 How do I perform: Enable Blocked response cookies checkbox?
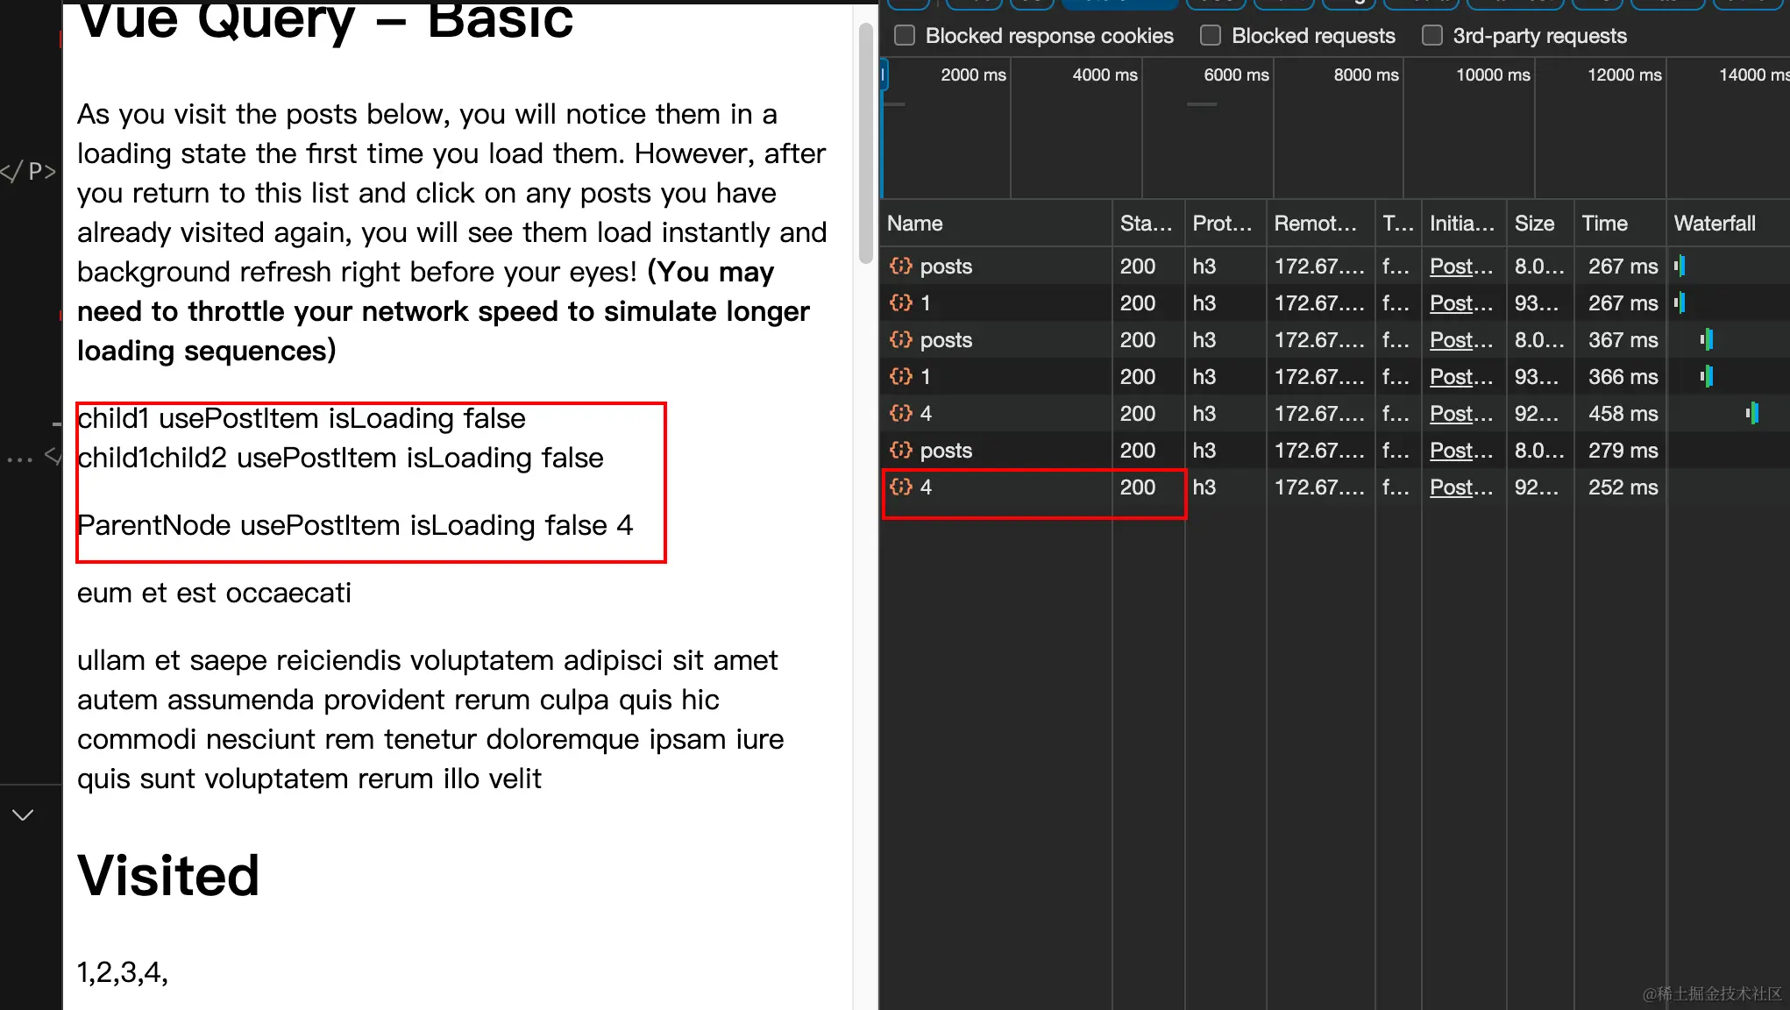click(905, 35)
